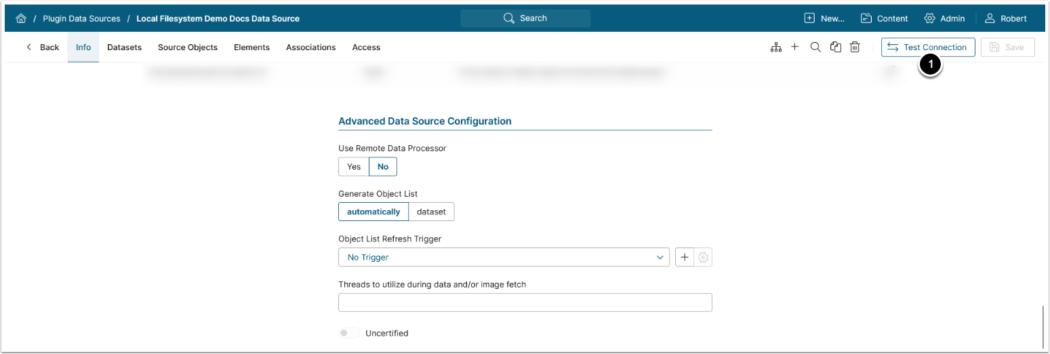Screen dimensions: 1050x354
Task: Open the Robert user menu
Action: [x=1006, y=18]
